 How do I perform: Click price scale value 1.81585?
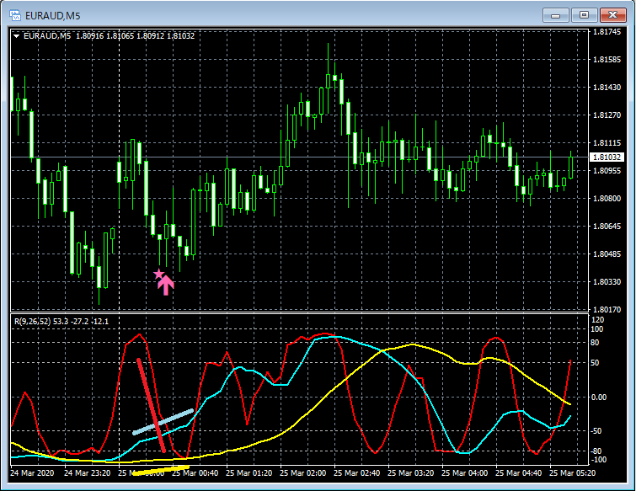coord(607,60)
